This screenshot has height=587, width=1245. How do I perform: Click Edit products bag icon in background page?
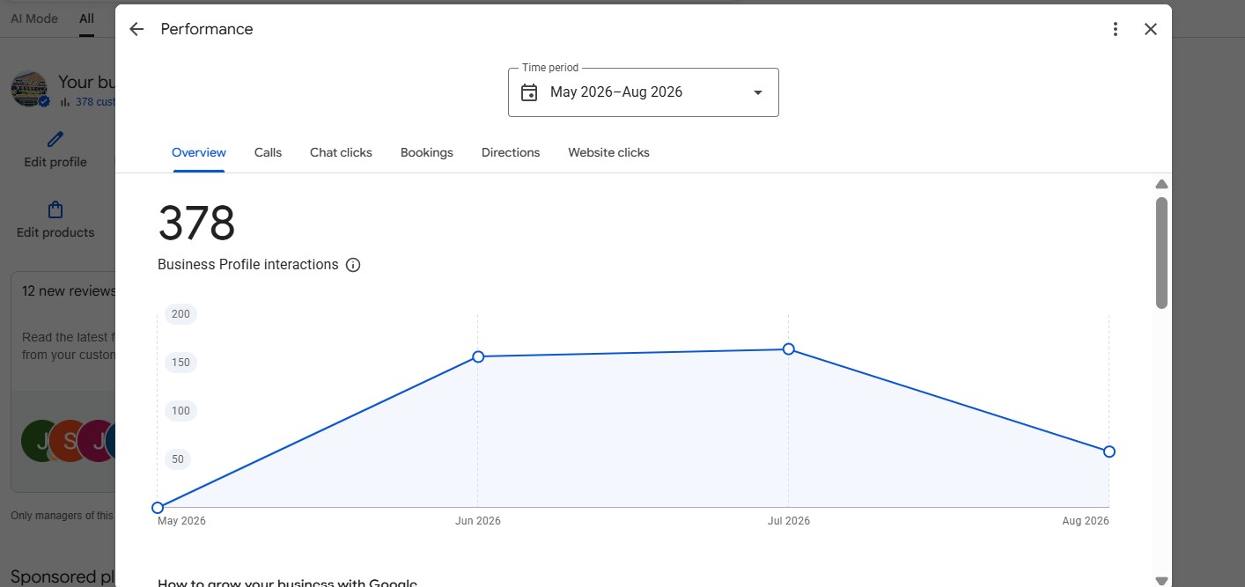point(55,209)
